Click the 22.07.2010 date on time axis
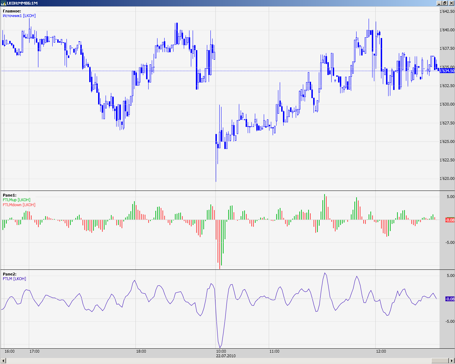The image size is (455, 364). pos(226,356)
